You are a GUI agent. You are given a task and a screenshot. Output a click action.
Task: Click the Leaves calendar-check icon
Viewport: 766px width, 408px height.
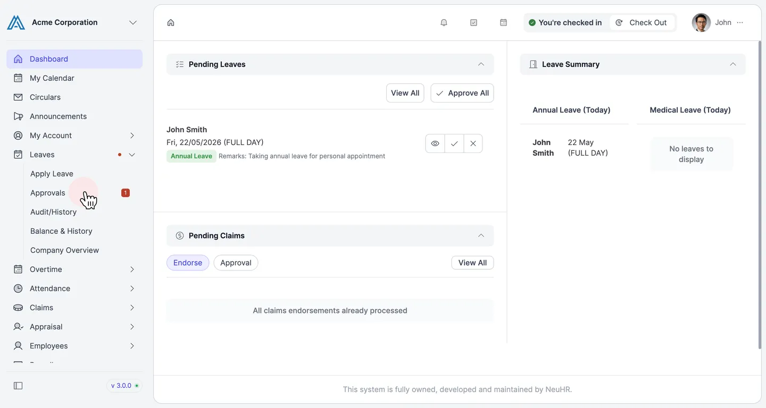click(x=18, y=155)
